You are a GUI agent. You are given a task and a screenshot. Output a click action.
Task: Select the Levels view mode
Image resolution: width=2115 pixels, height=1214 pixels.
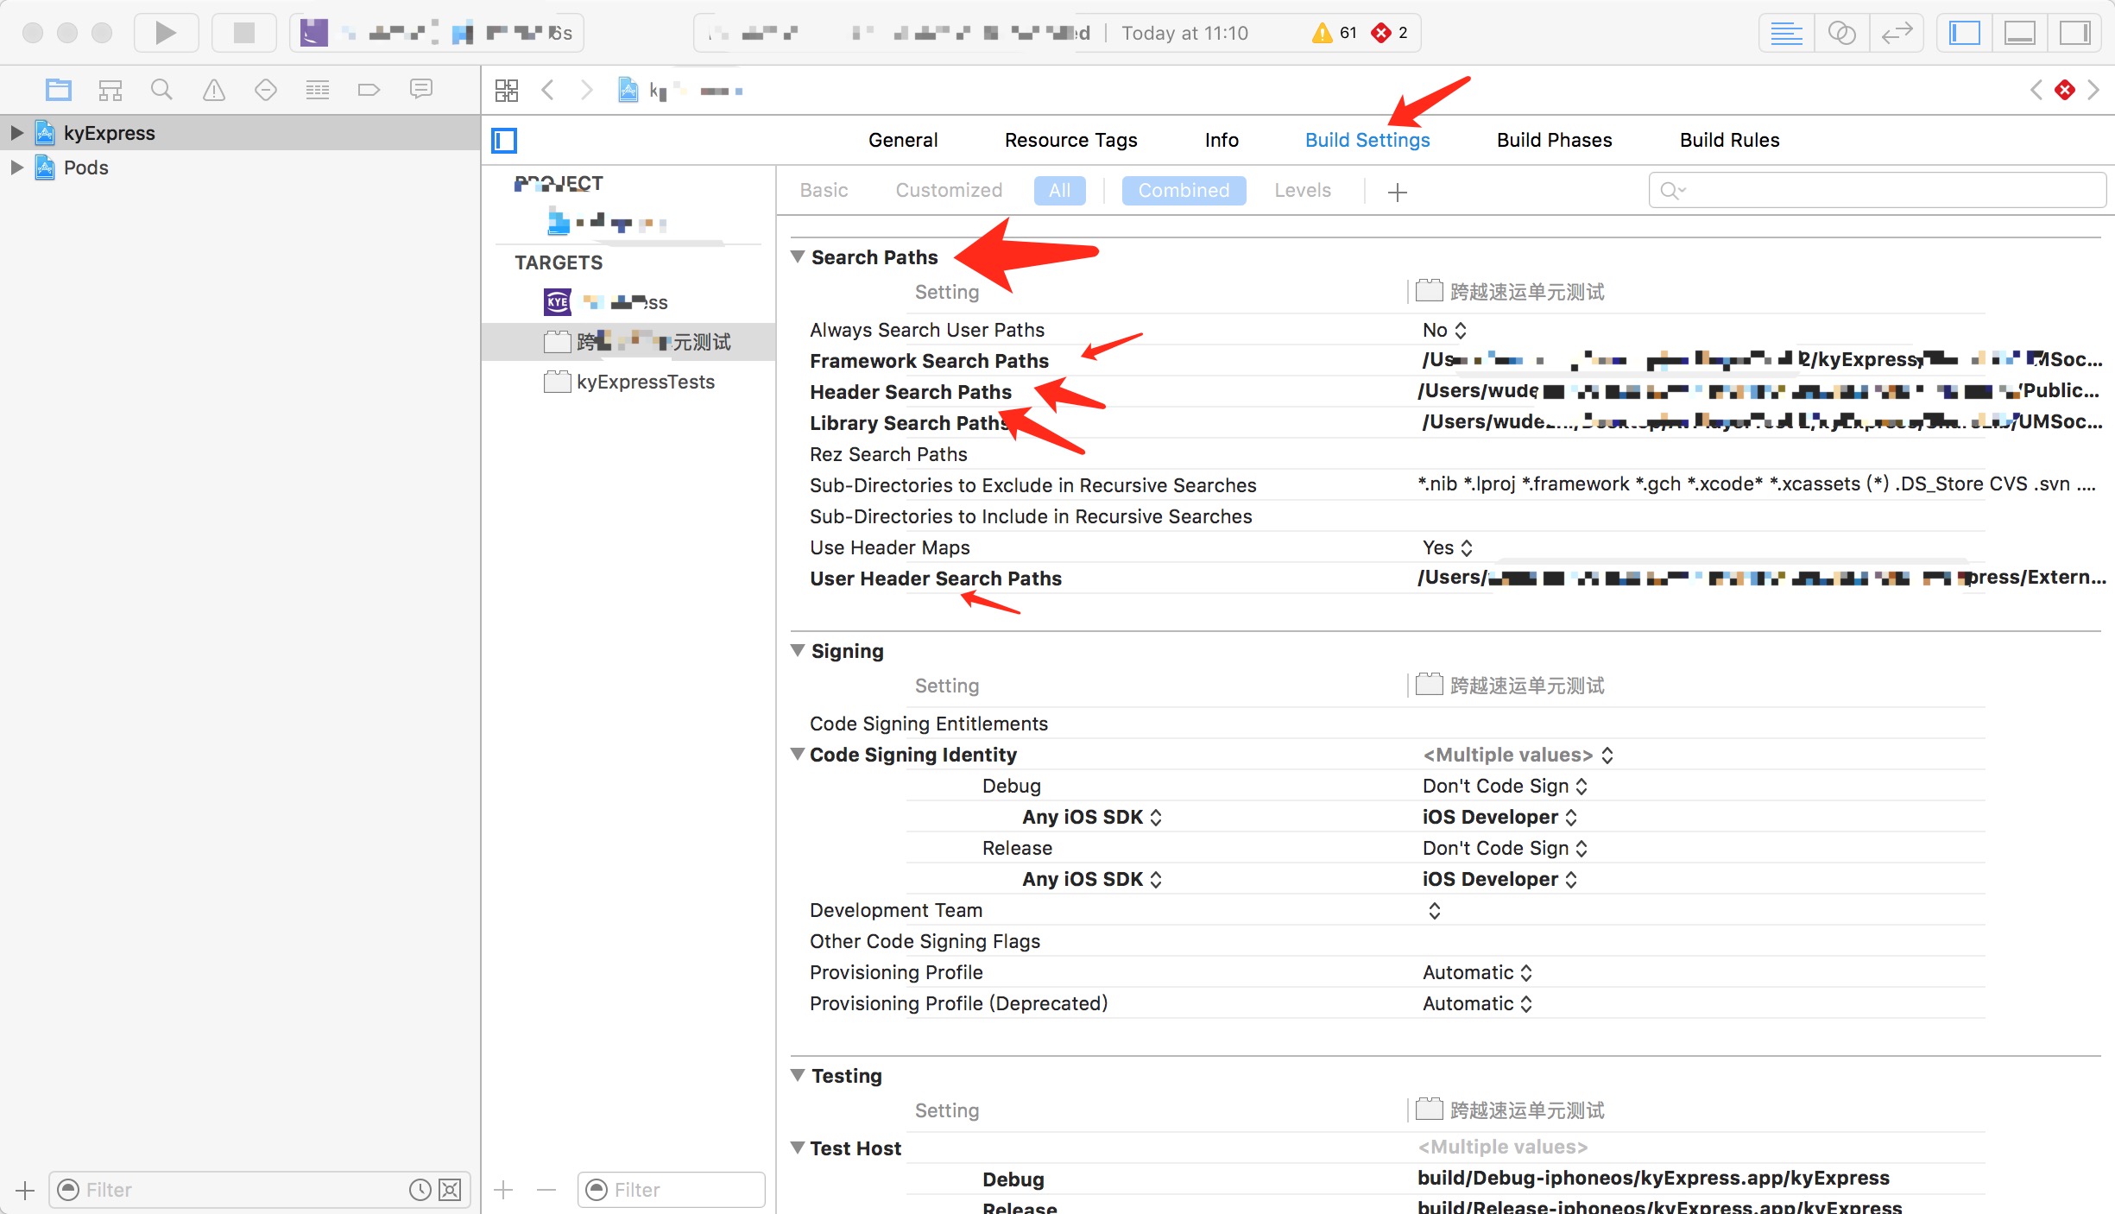(x=1303, y=190)
